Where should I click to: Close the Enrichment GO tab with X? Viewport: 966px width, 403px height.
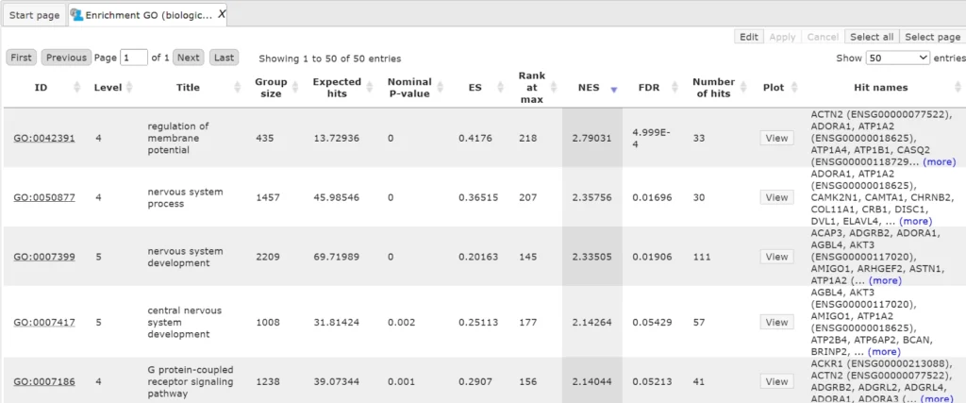222,15
